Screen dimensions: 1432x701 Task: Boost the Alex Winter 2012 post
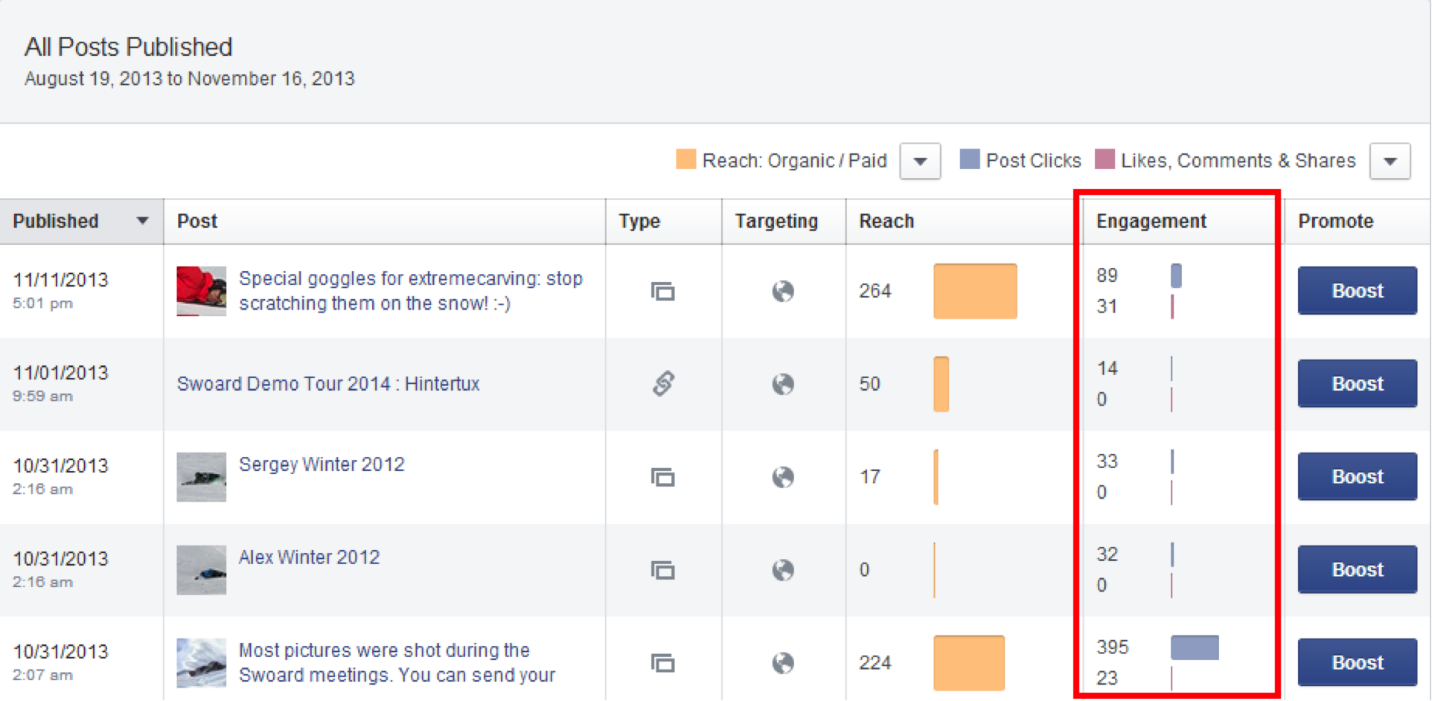(x=1358, y=570)
